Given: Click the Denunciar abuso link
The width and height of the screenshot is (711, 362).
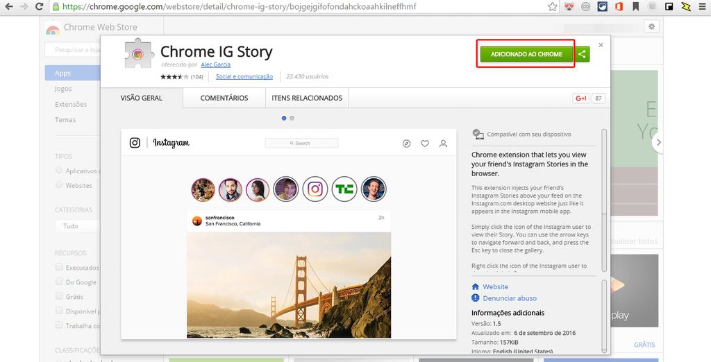Looking at the screenshot, I should coord(510,298).
